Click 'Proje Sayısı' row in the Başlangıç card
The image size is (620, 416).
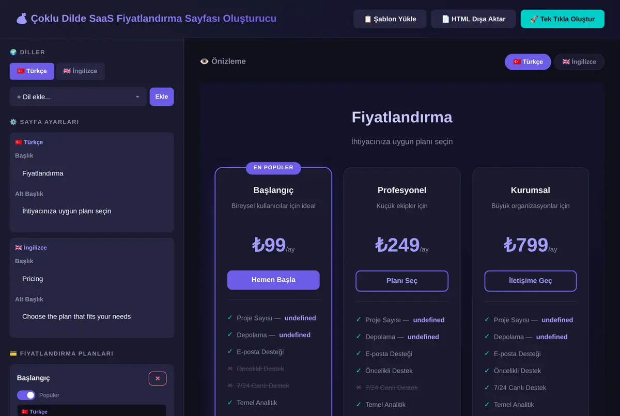273,318
